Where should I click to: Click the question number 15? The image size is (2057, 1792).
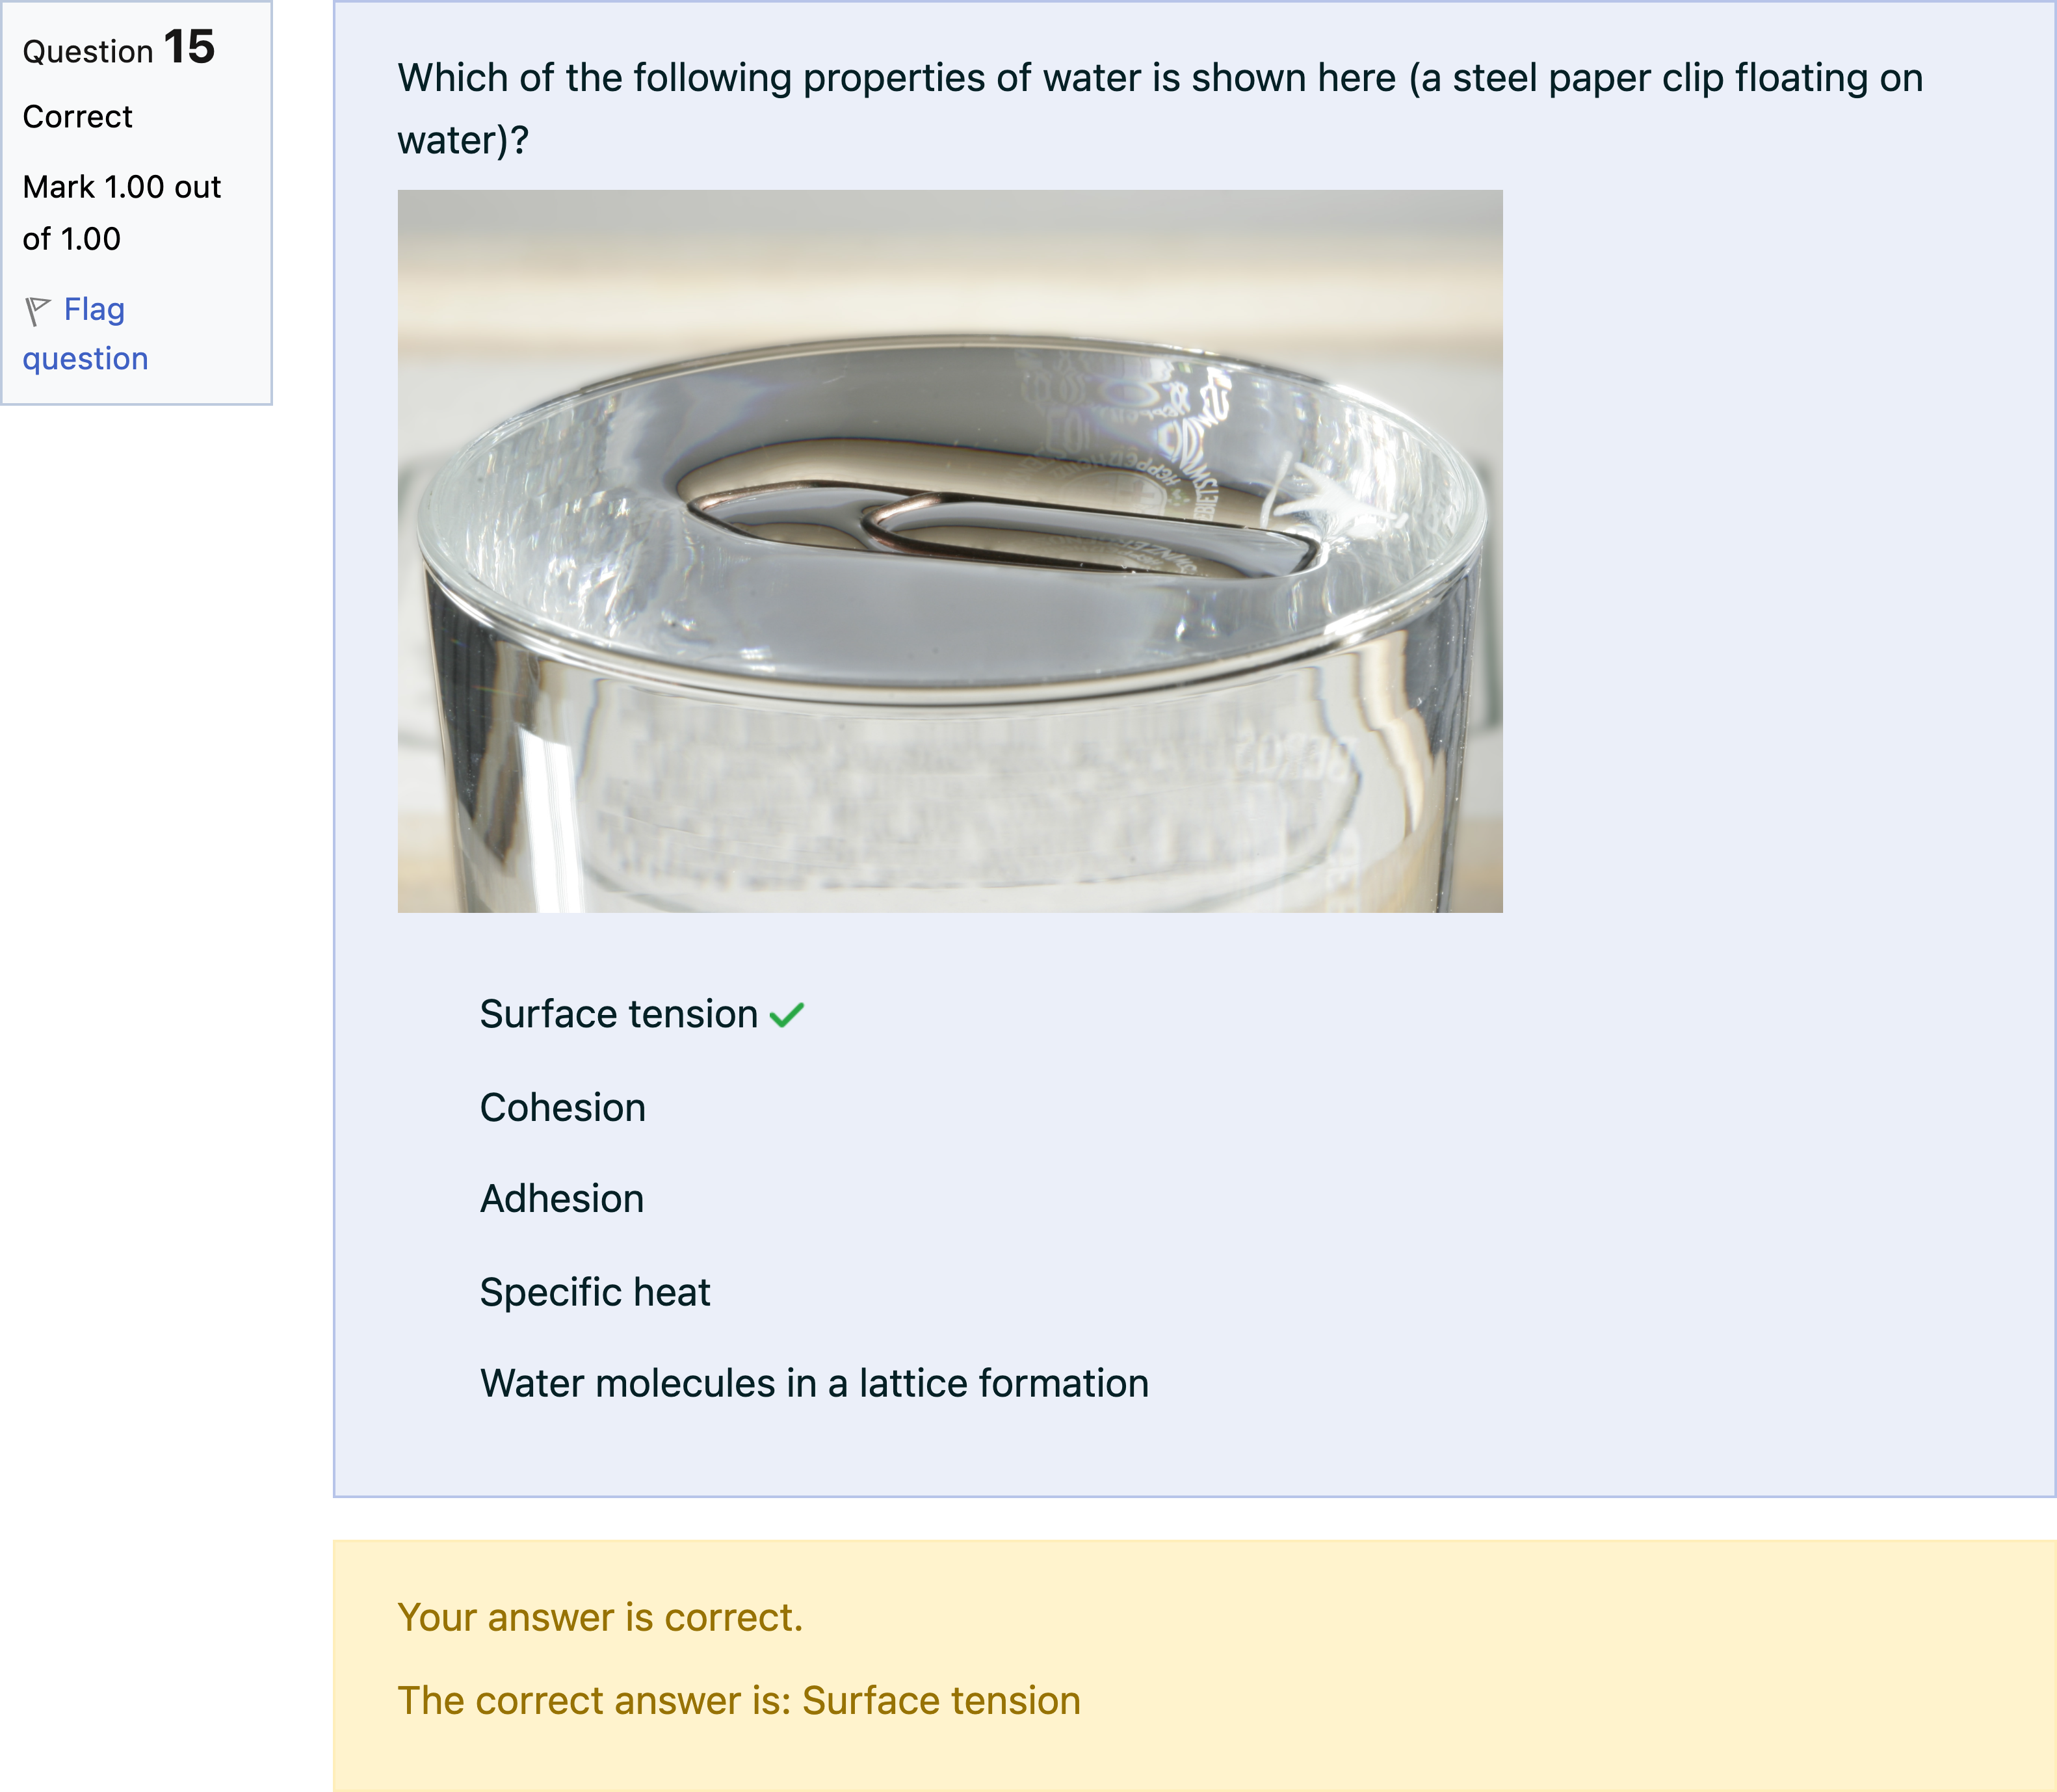(189, 47)
